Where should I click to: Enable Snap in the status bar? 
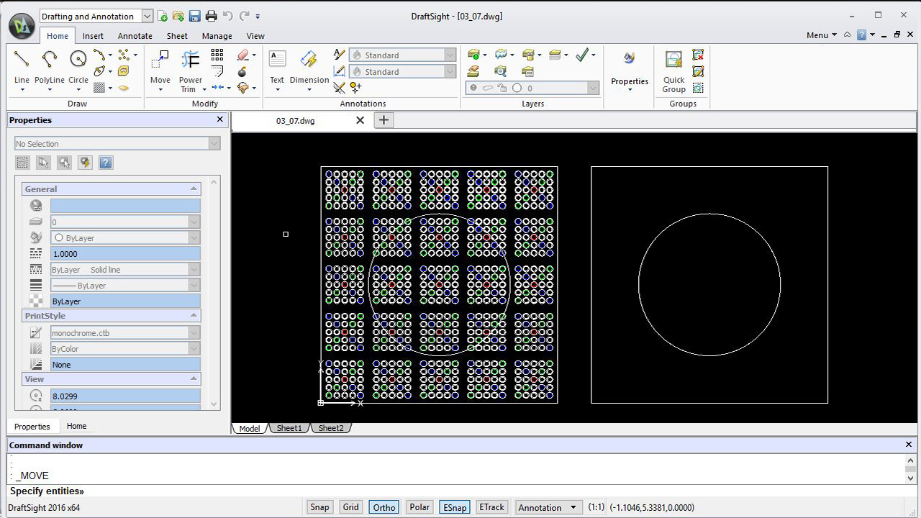coord(319,507)
